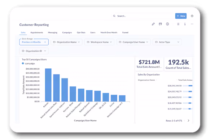The width and height of the screenshot is (210, 139).
Task: Sort by Organization Name column
Action: click(146, 80)
